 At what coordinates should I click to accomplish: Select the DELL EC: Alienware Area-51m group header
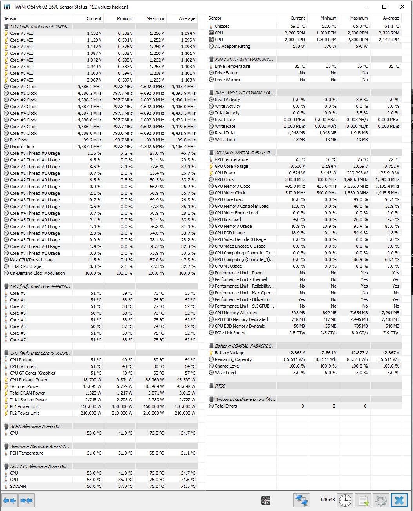(x=100, y=466)
